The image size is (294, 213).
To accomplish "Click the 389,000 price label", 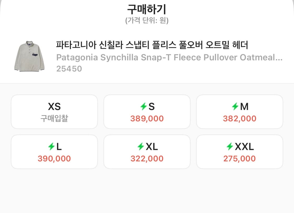I will pos(147,119).
